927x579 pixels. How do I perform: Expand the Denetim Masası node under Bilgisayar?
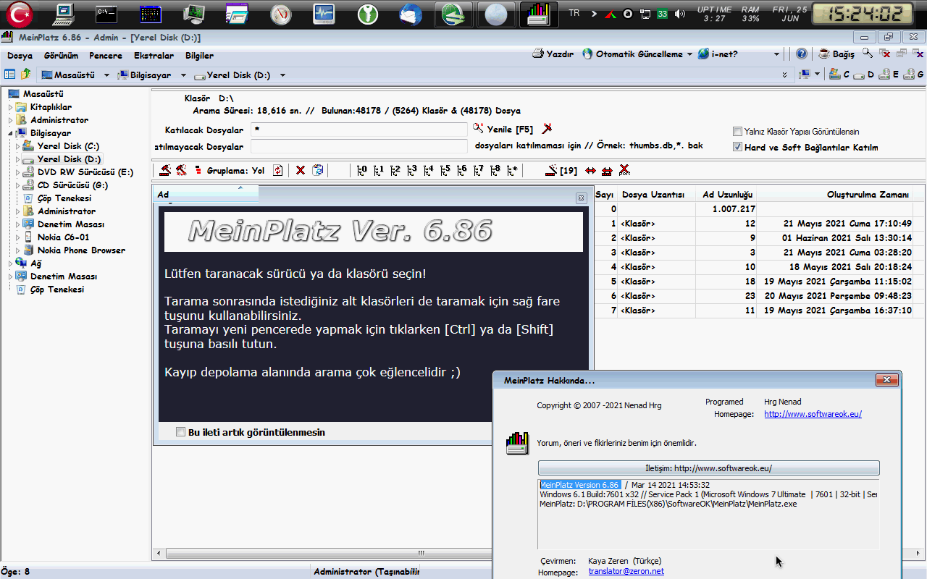[x=18, y=224]
